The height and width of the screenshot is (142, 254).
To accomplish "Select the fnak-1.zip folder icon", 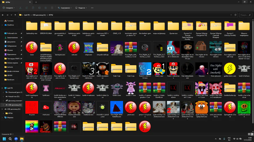I will (x=117, y=68).
